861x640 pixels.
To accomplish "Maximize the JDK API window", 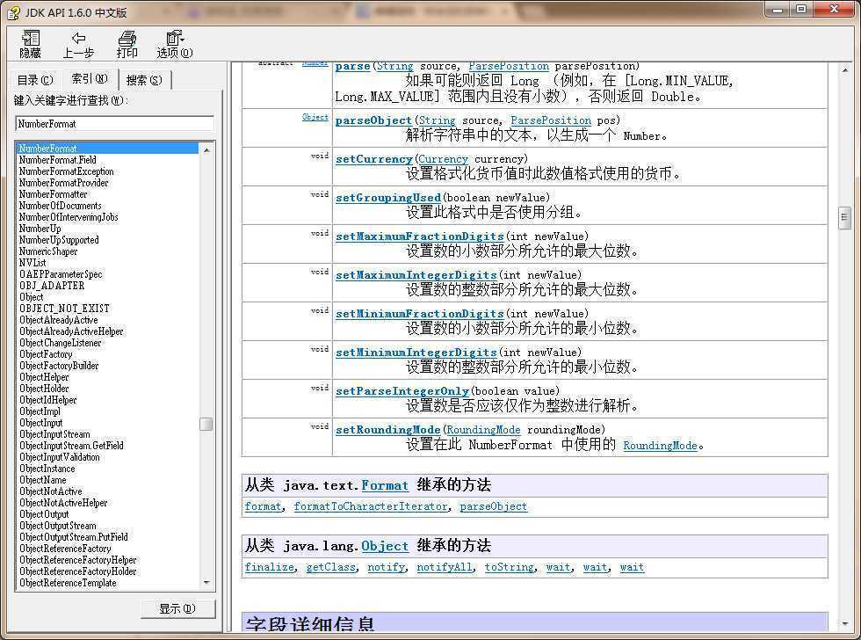I will pos(801,9).
